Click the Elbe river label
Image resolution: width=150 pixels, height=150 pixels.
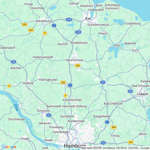point(16,108)
